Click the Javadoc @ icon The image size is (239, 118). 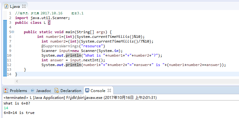(x=32, y=91)
